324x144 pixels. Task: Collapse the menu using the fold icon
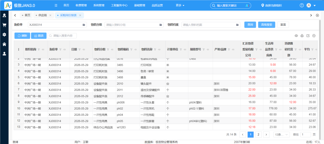[x=56, y=5]
